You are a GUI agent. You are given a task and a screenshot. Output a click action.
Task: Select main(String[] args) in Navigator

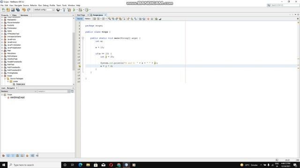17,98
